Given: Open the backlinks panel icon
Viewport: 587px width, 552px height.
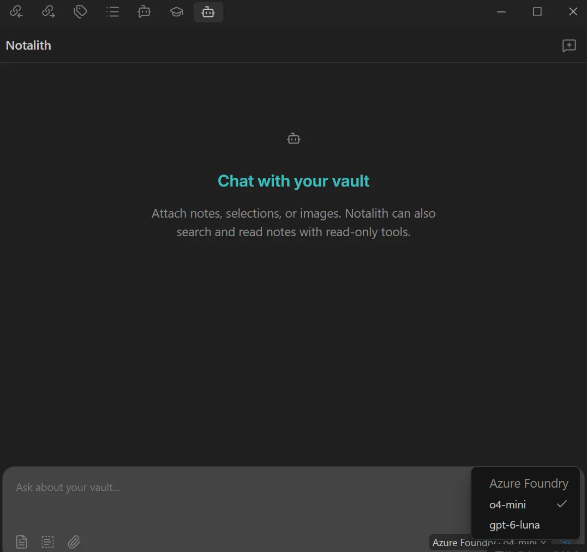Looking at the screenshot, I should click(16, 12).
